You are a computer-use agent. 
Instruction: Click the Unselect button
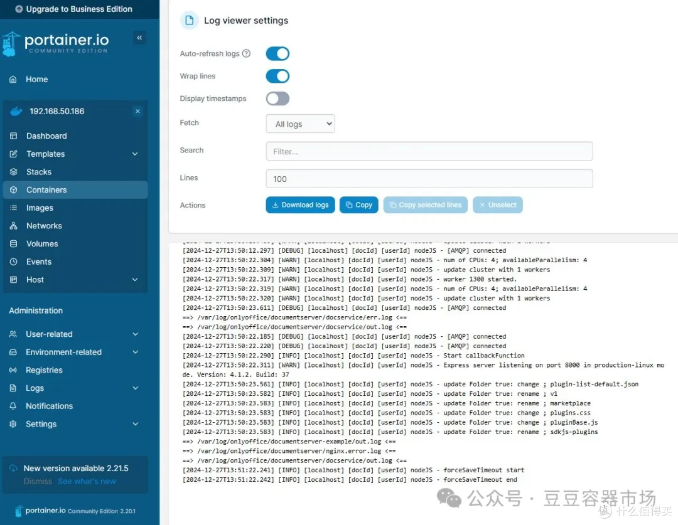pos(498,205)
